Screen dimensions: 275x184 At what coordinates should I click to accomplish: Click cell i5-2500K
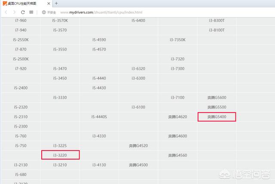tap(21, 59)
